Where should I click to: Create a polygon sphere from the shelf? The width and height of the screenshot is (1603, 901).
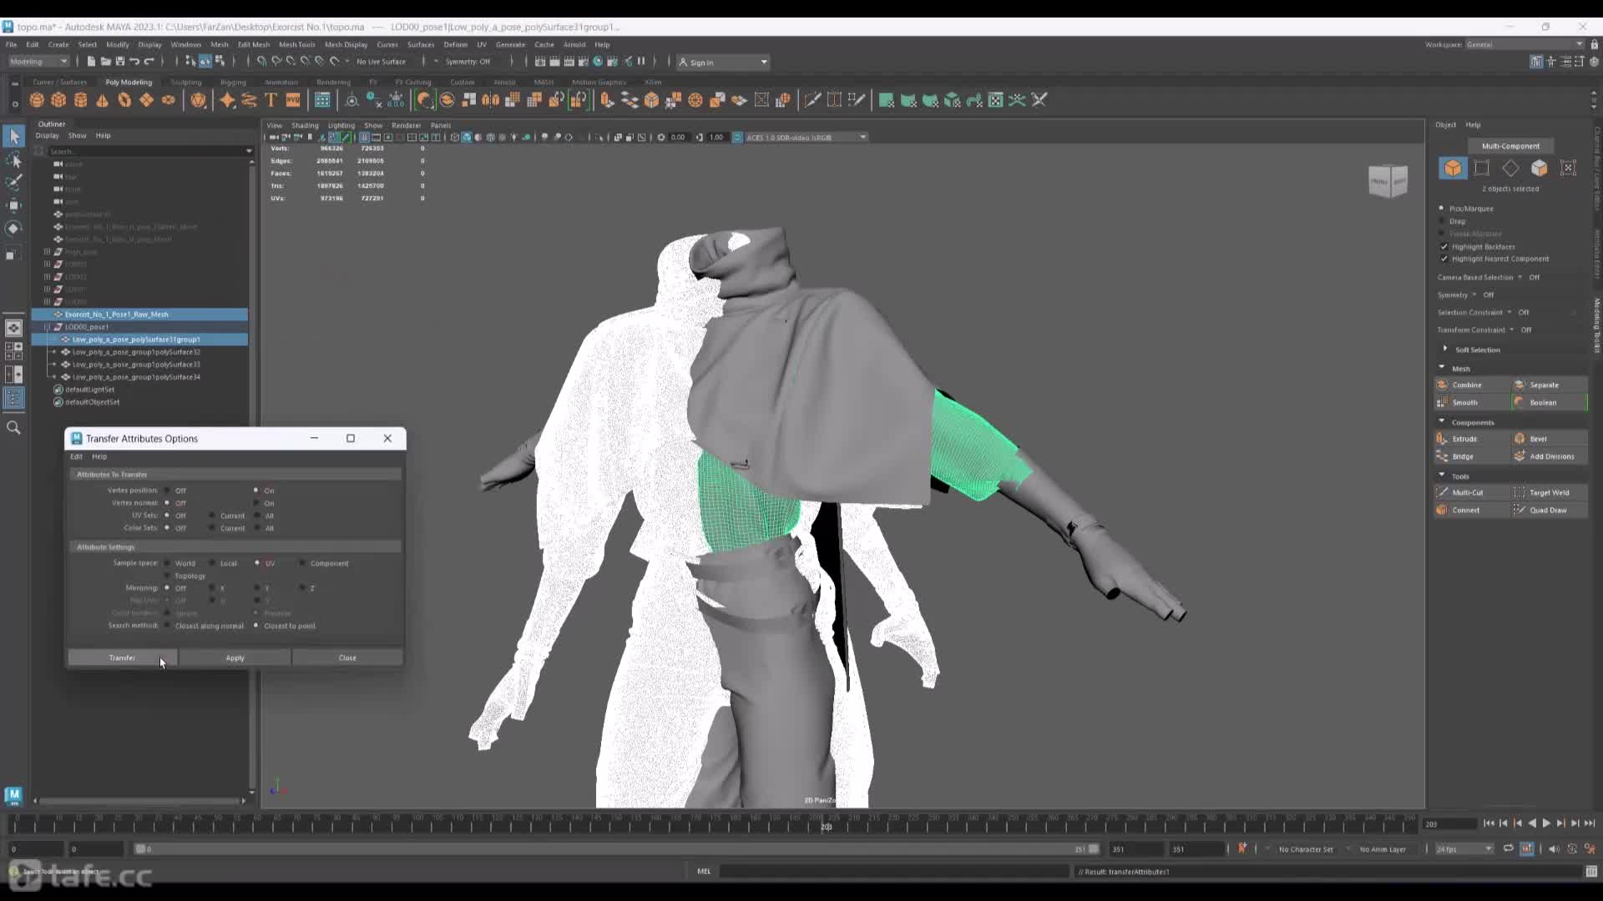coord(37,100)
